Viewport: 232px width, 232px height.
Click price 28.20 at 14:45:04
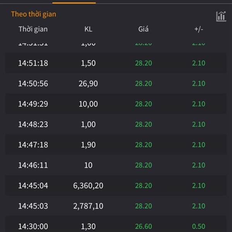143,186
